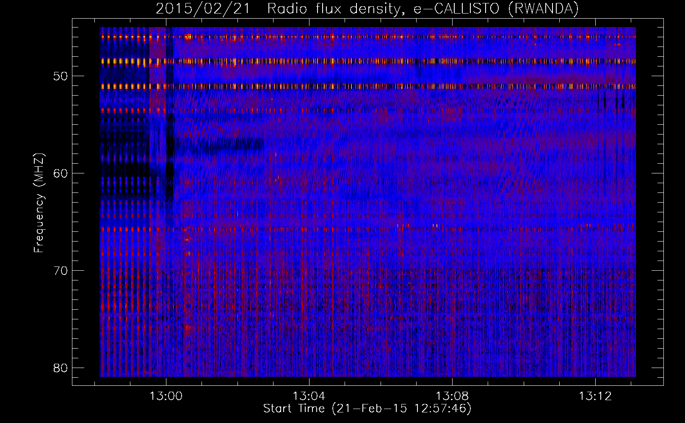The height and width of the screenshot is (423, 685).
Task: Click the 60 frequency tick label
Action: coord(61,173)
